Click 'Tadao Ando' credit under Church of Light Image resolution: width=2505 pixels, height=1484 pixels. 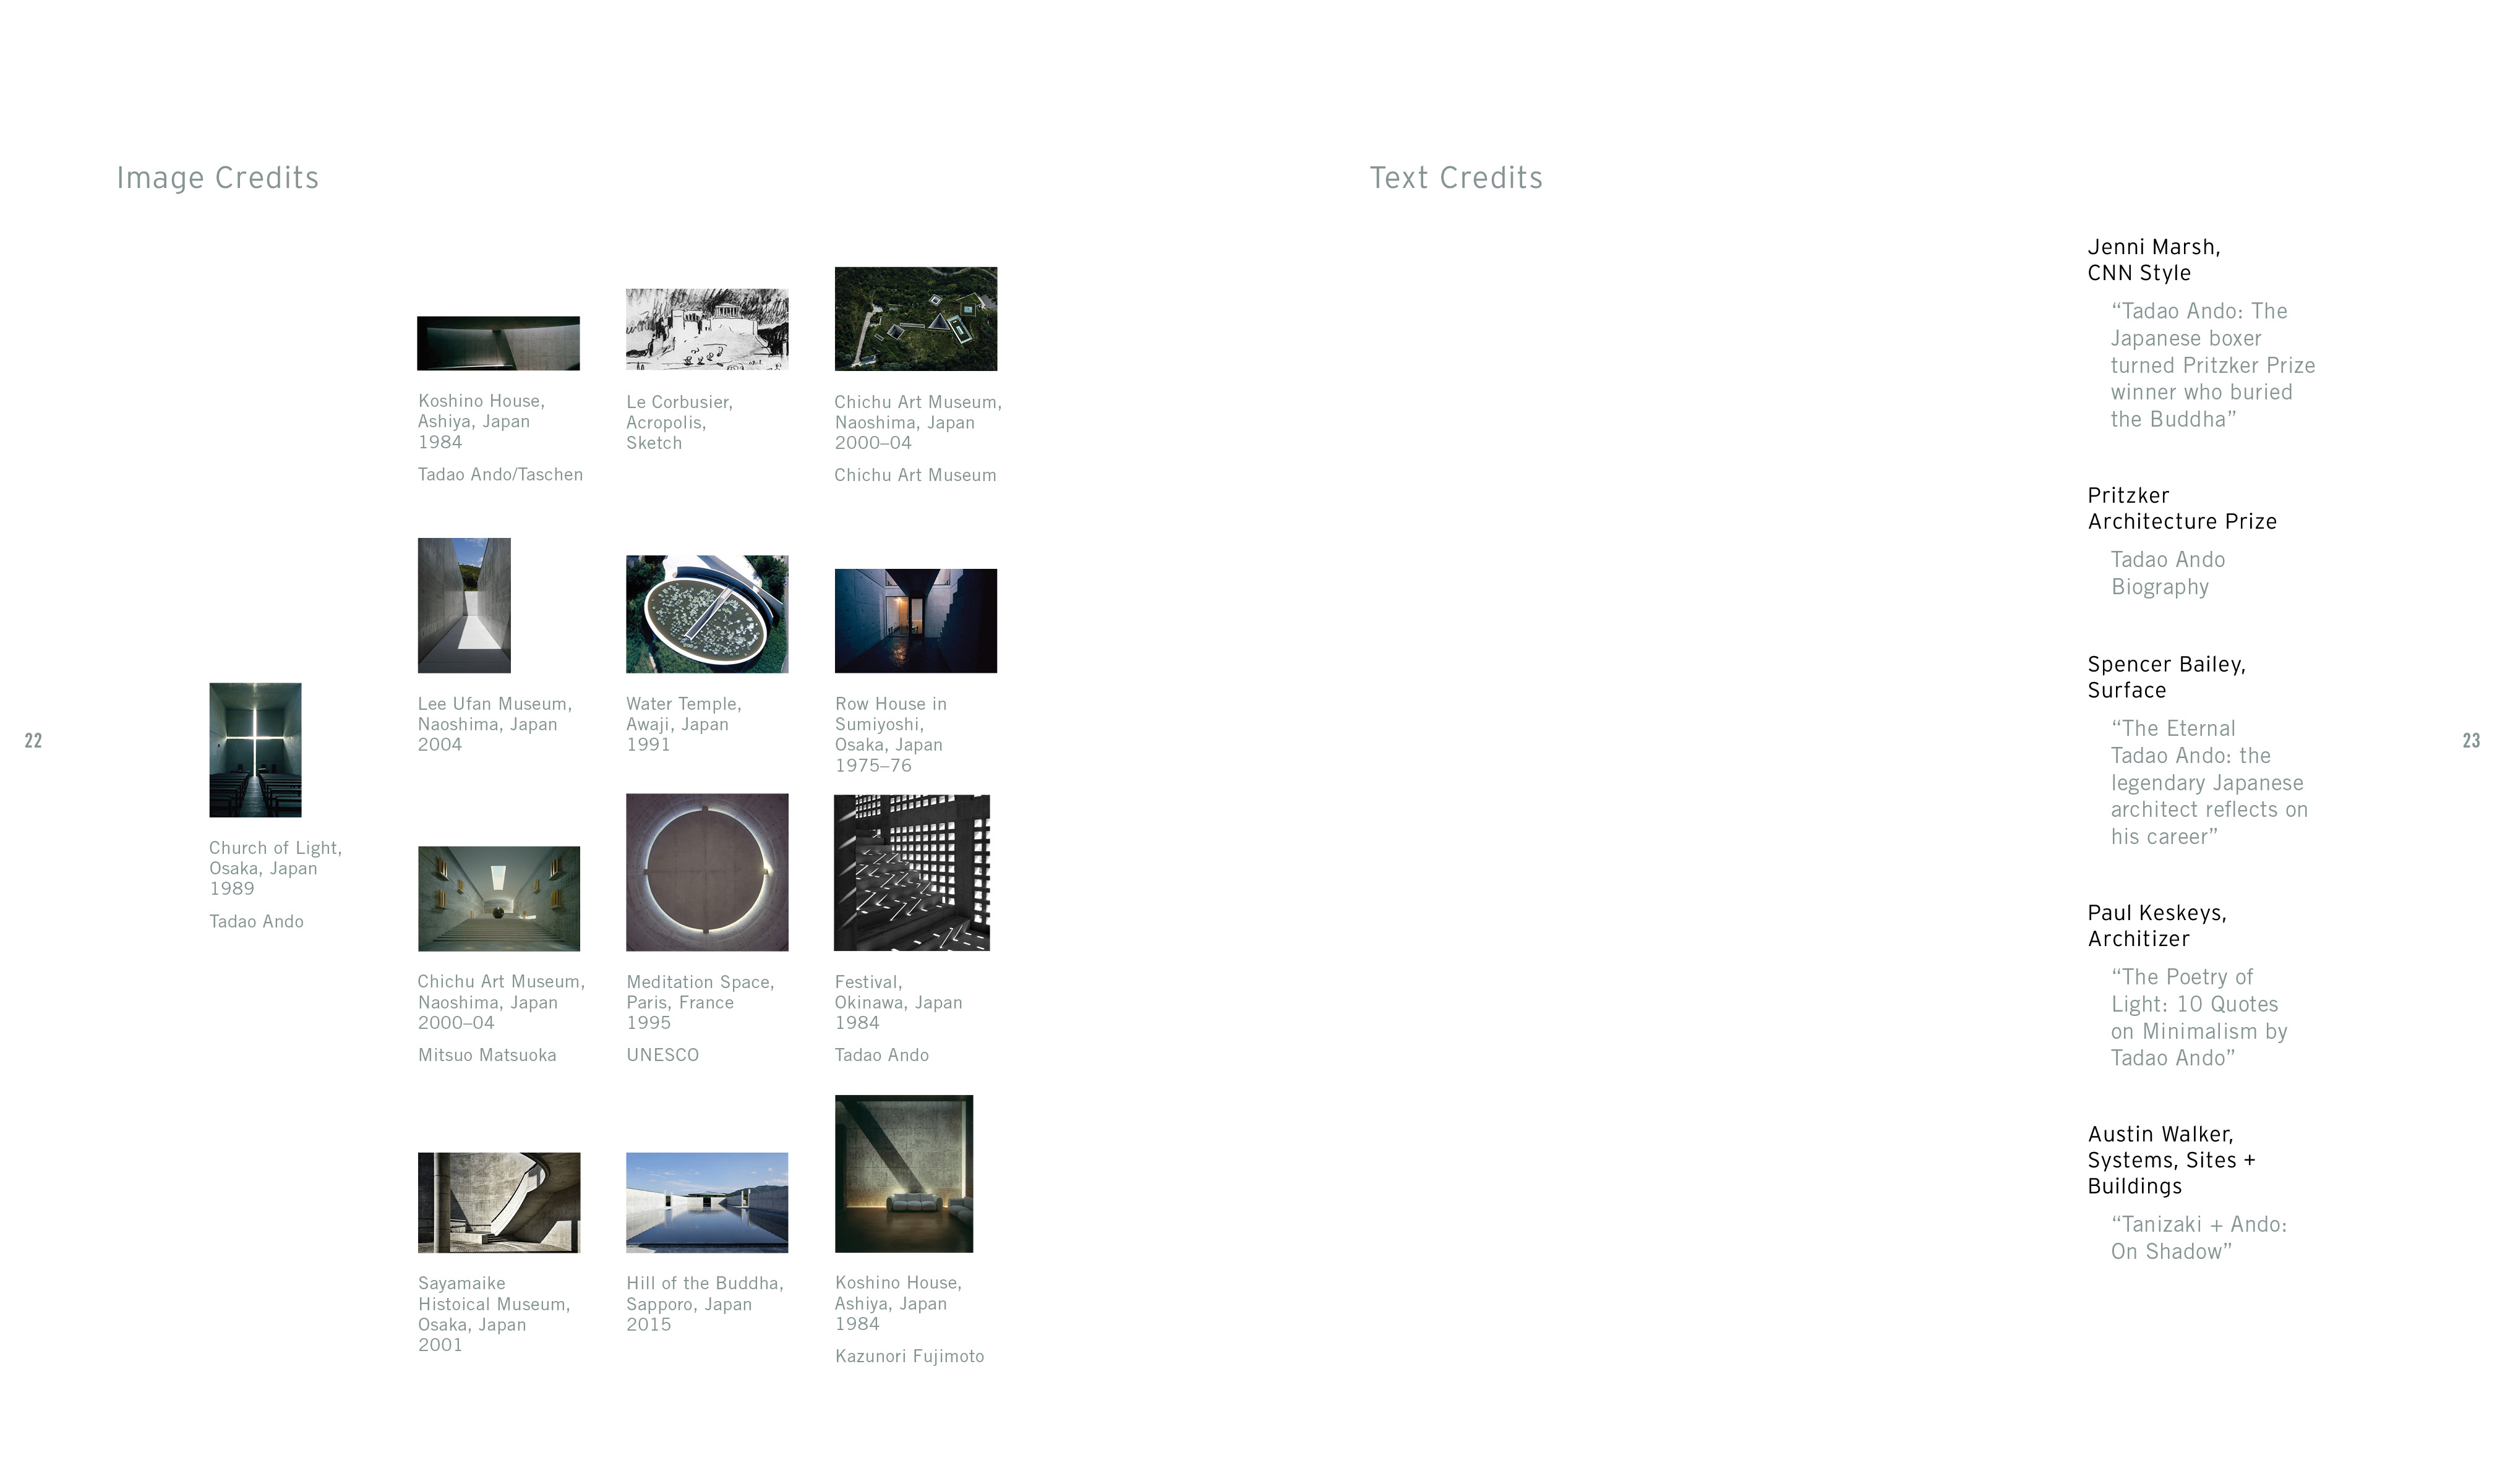[256, 922]
